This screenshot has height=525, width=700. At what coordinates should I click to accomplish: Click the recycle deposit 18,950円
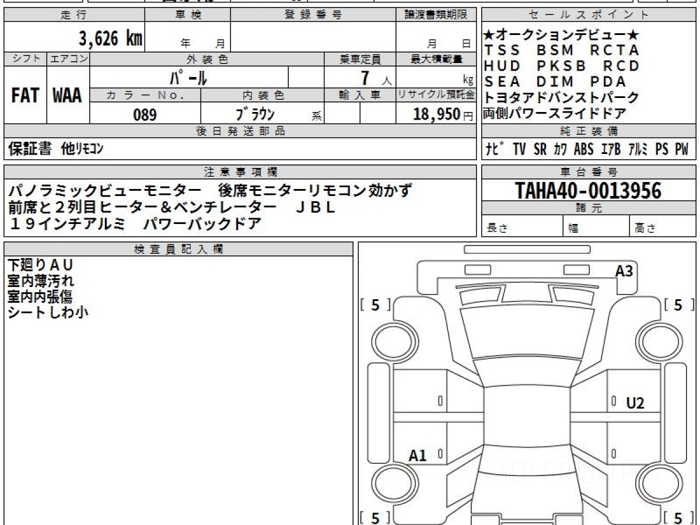443,114
